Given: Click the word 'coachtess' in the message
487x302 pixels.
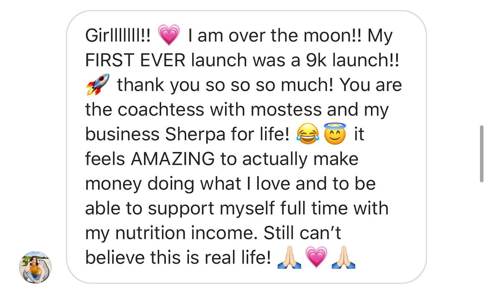Looking at the screenshot, I should (161, 109).
